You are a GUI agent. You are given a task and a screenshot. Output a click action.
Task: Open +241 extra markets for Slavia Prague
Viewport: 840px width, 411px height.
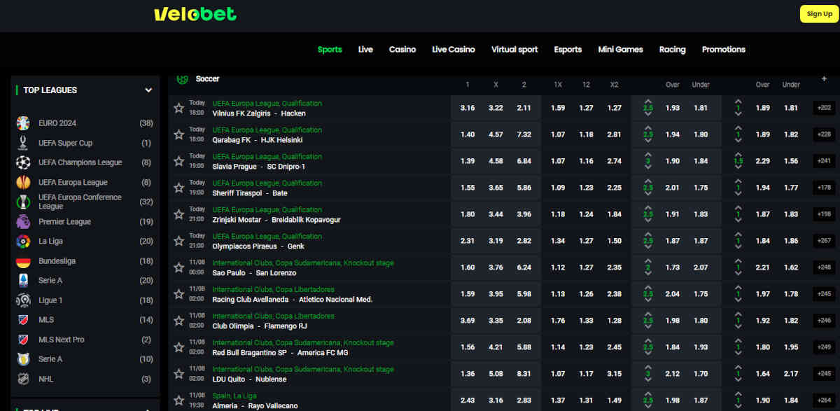[x=824, y=161]
